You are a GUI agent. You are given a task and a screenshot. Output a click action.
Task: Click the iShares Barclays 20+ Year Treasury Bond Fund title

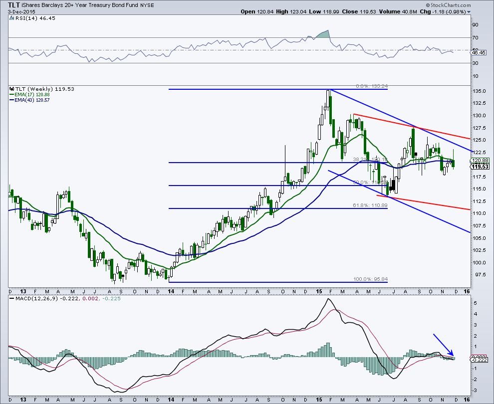click(79, 5)
